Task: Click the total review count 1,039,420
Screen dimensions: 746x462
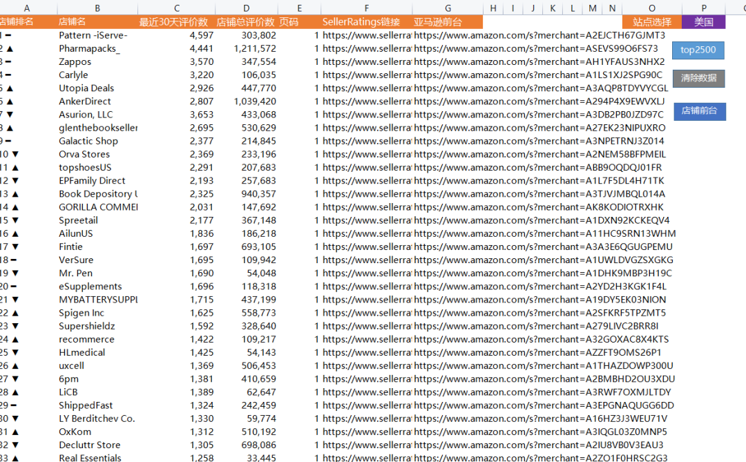Action: [254, 102]
